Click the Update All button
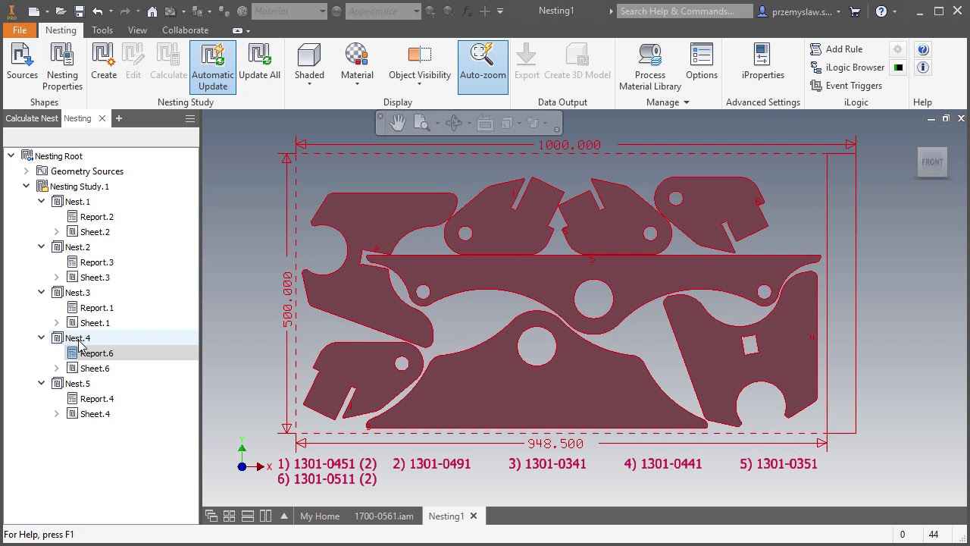The image size is (970, 546). point(259,62)
